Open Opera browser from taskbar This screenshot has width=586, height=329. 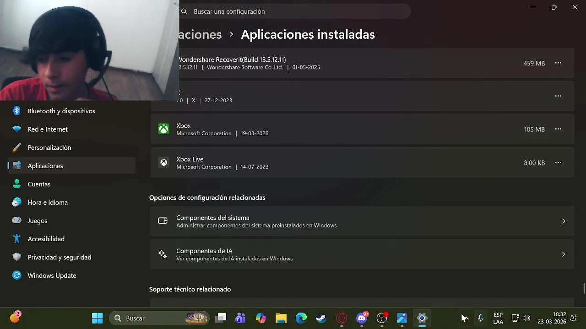click(x=342, y=318)
